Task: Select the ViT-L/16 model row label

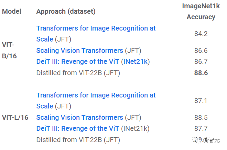Action: [15, 117]
